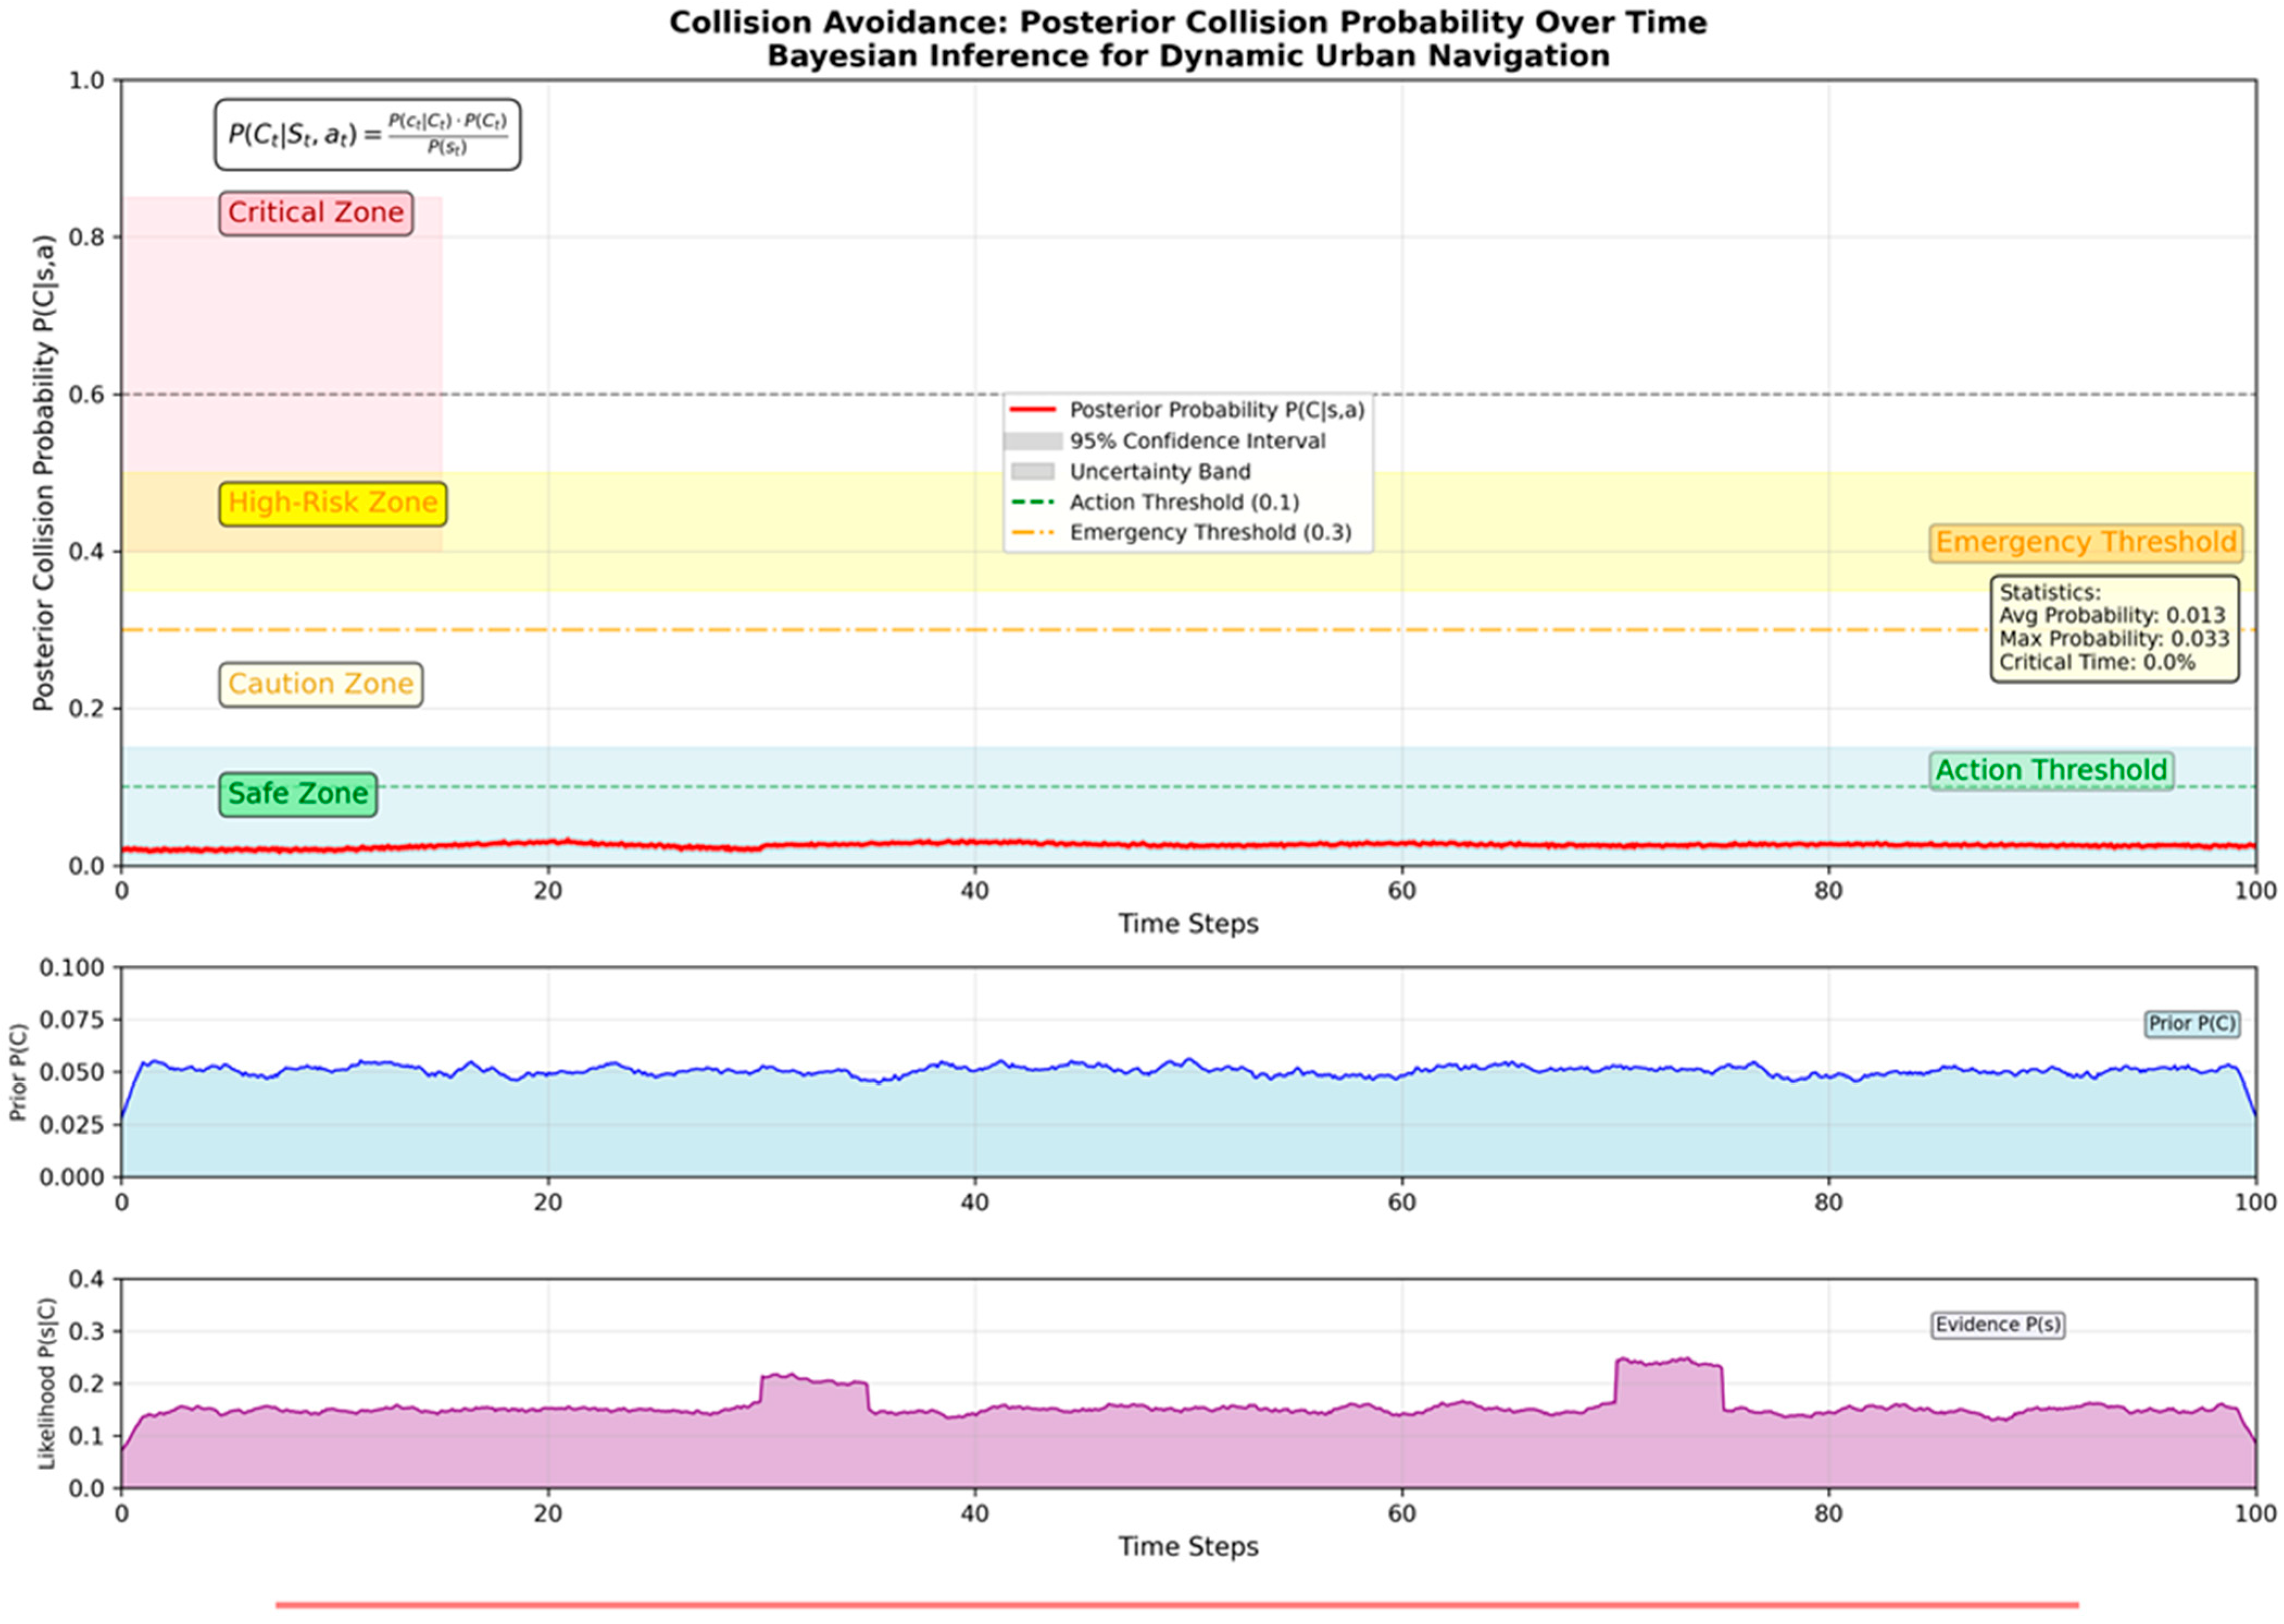This screenshot has height=1624, width=2284.
Task: Click the raised likelihood plateau near time step 72
Action: click(x=1669, y=1362)
